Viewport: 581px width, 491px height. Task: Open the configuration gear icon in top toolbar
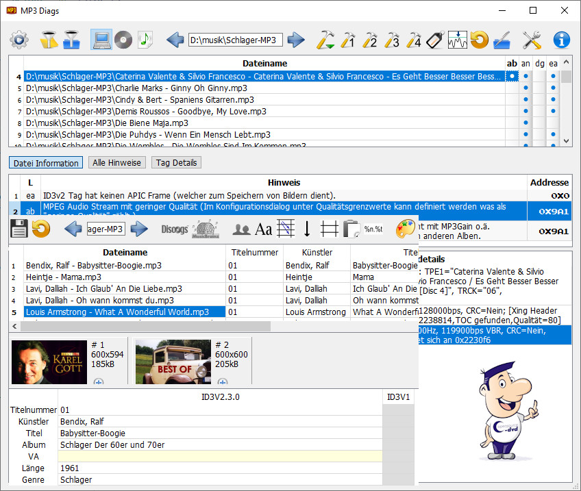click(18, 40)
